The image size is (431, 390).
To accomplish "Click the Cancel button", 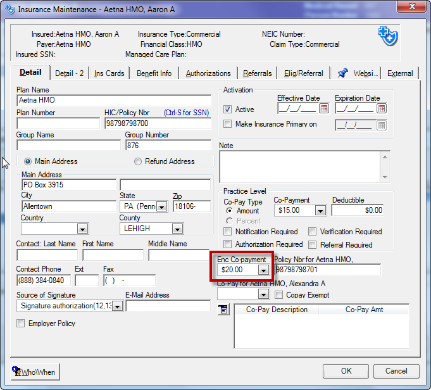I will pyautogui.click(x=396, y=371).
